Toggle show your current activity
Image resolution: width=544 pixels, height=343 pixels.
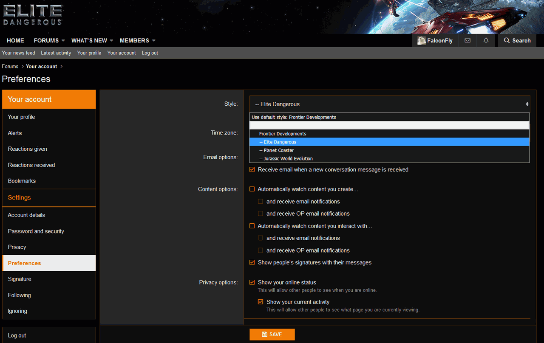click(261, 302)
